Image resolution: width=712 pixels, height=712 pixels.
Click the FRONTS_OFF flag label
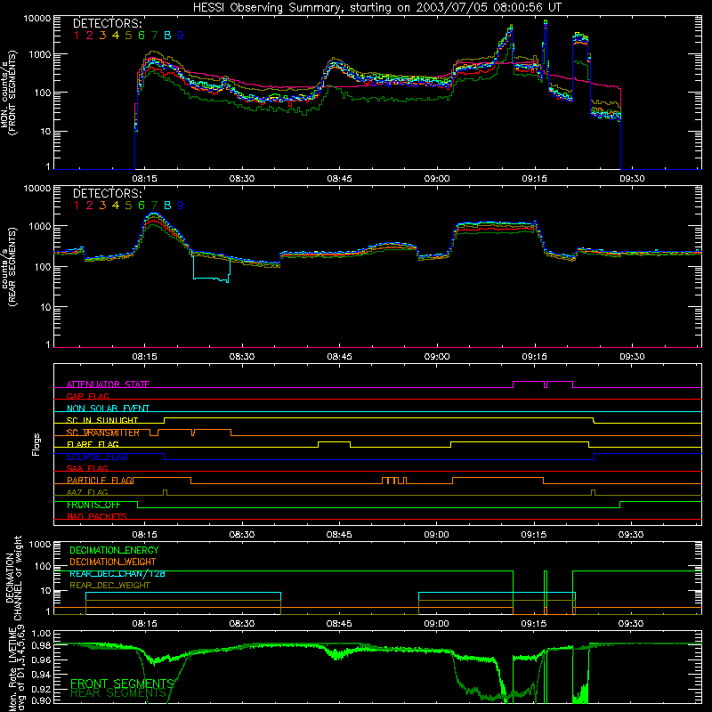point(93,505)
